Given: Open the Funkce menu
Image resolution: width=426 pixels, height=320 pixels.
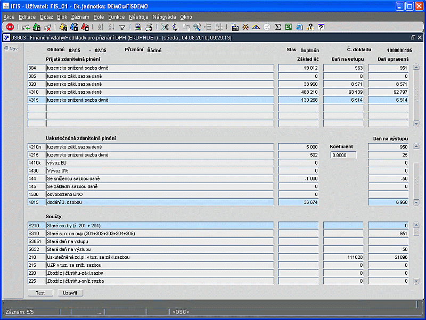Looking at the screenshot, I should click(116, 17).
